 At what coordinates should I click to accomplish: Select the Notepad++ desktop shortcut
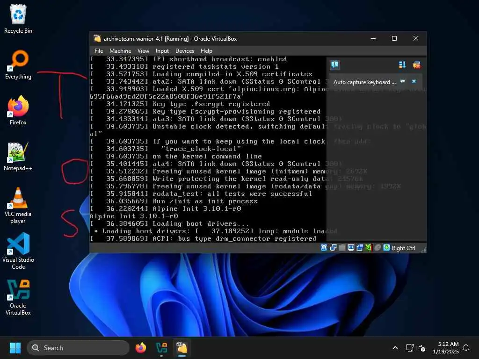(x=18, y=156)
